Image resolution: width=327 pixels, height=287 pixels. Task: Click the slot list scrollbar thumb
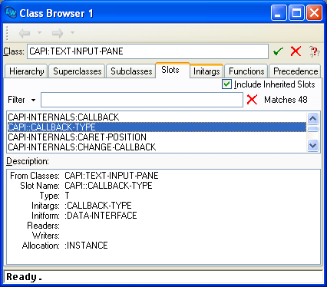pyautogui.click(x=313, y=128)
